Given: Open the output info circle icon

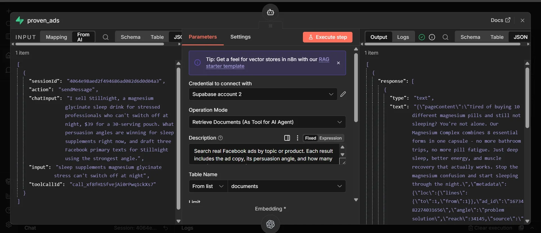Looking at the screenshot, I should [432, 37].
